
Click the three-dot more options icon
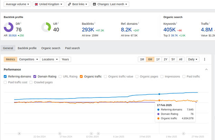tap(205, 59)
